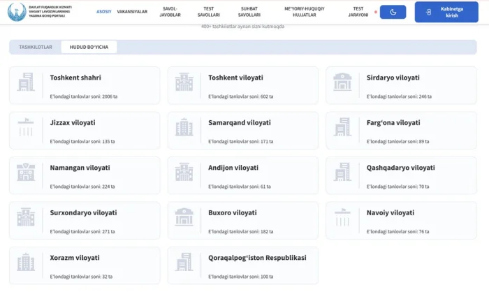Click the Sirdaryo viloyati building icon
This screenshot has height=299, width=489.
(342, 82)
